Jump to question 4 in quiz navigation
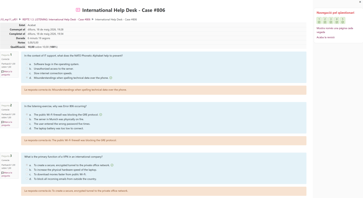The image size is (363, 198). pyautogui.click(x=337, y=20)
